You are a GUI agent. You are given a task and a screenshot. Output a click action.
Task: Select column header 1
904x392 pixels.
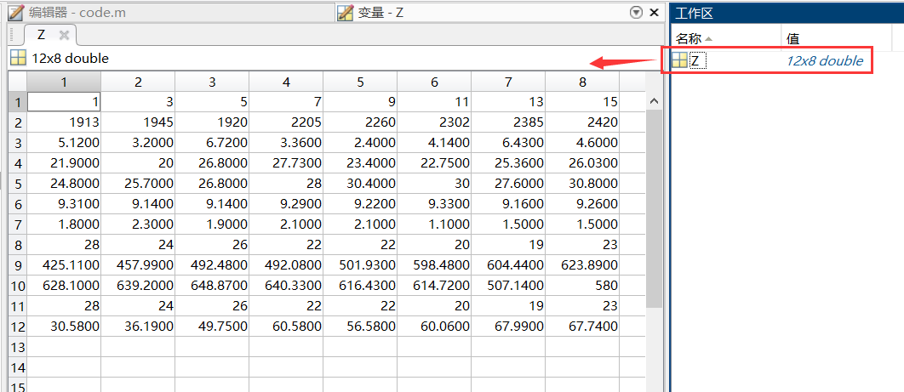64,82
